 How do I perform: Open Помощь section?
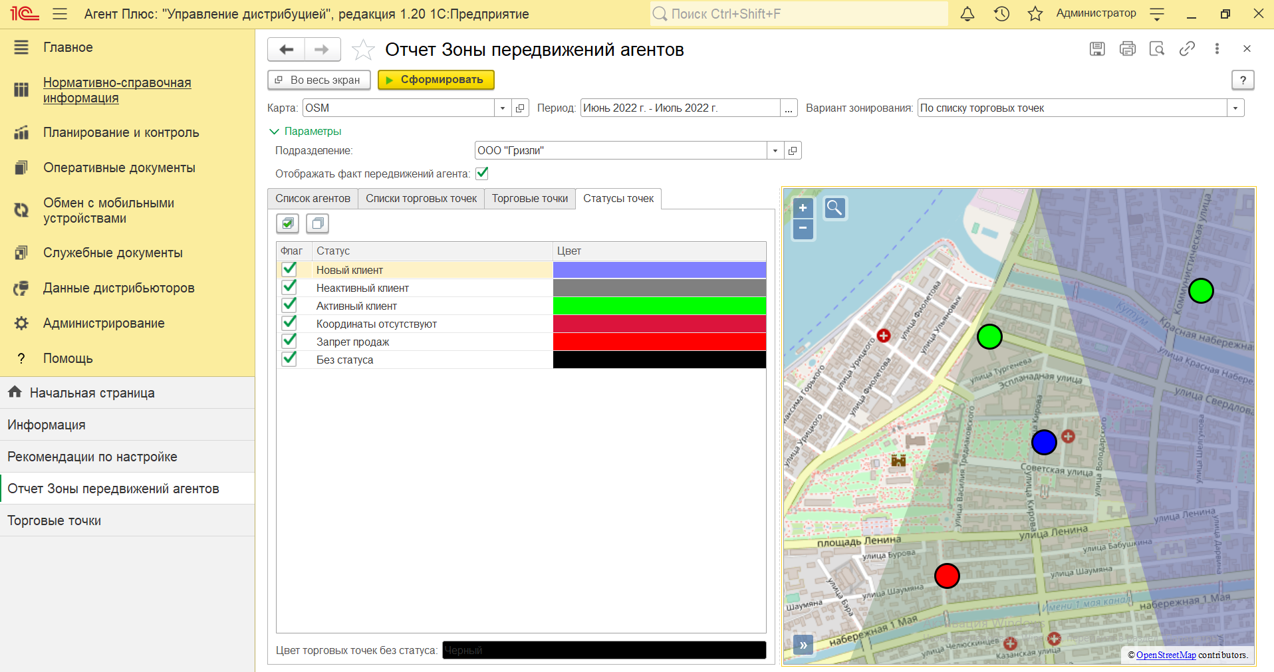[68, 358]
